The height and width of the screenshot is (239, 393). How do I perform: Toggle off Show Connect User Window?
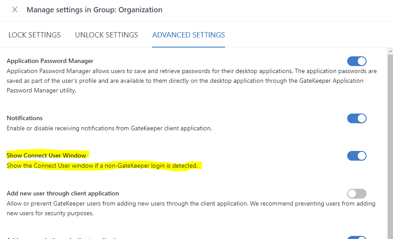click(356, 156)
